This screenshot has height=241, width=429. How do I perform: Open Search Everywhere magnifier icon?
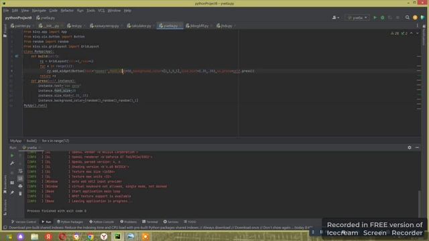[x=408, y=17]
